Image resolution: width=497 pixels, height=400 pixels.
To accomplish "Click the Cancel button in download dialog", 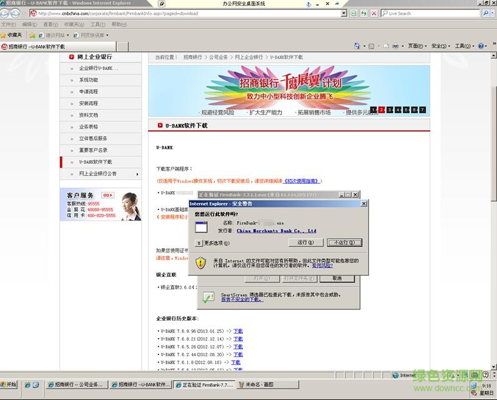I will (x=337, y=279).
